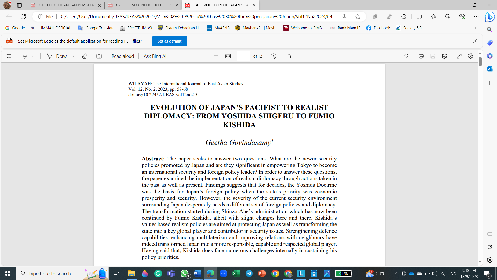Click the taskbar search box
This screenshot has width=497, height=280.
click(x=62, y=274)
